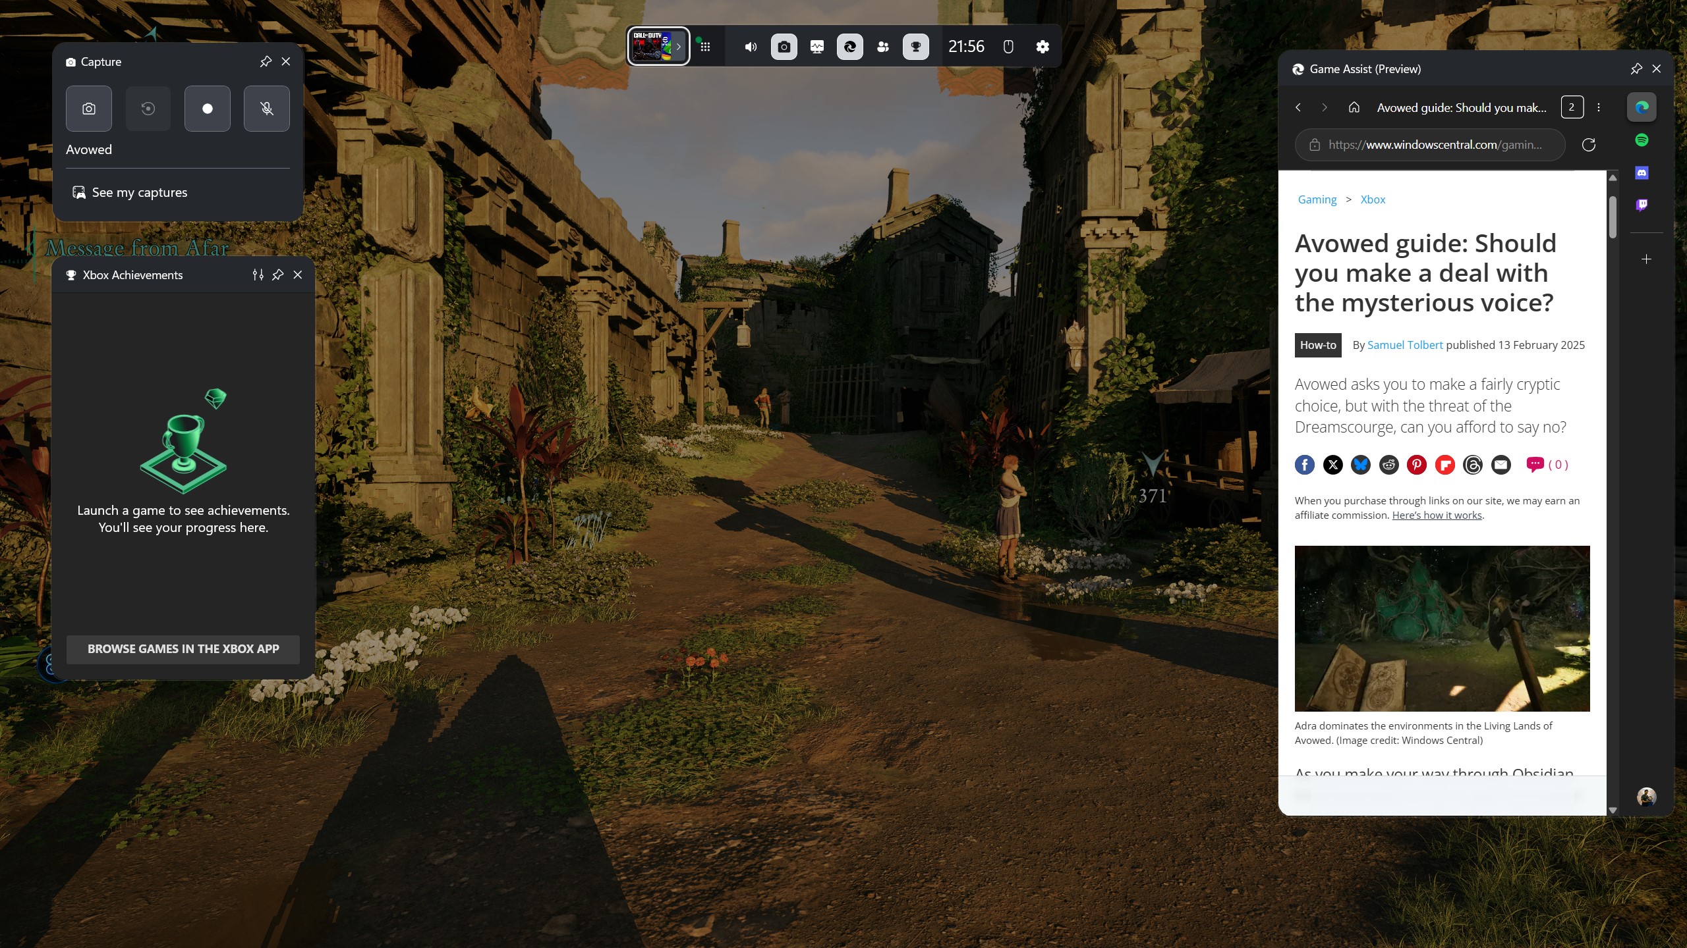Toggle pin for Capture panel

[x=264, y=61]
